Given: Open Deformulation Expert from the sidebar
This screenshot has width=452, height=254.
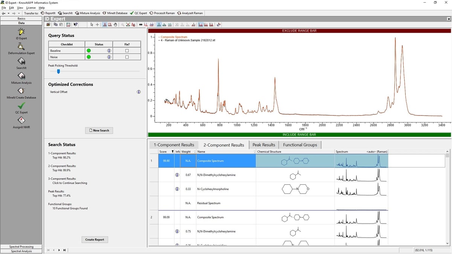Looking at the screenshot, I should click(x=21, y=47).
